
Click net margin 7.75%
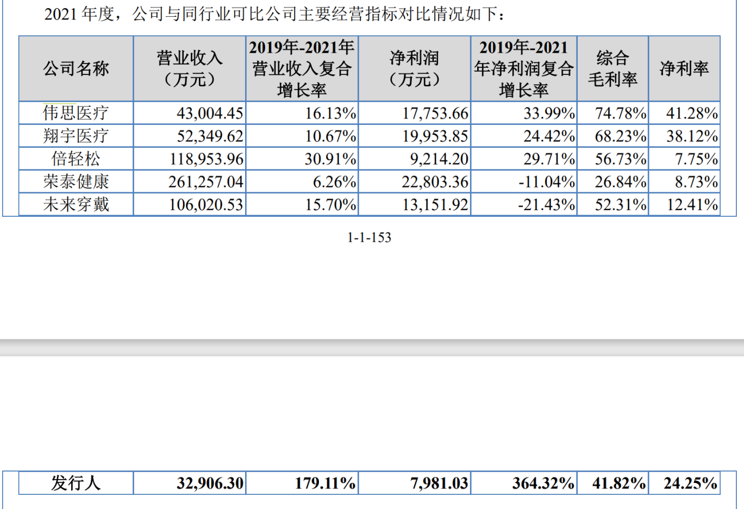[x=696, y=159]
